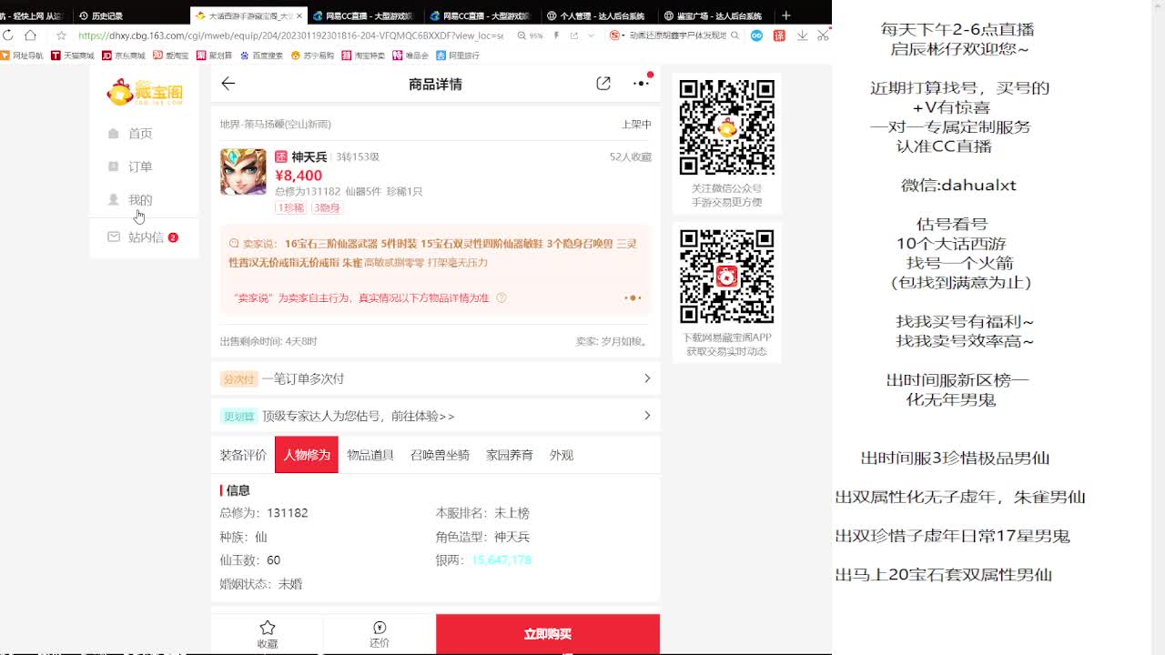Open the 百度搜索 bookmark

[262, 55]
